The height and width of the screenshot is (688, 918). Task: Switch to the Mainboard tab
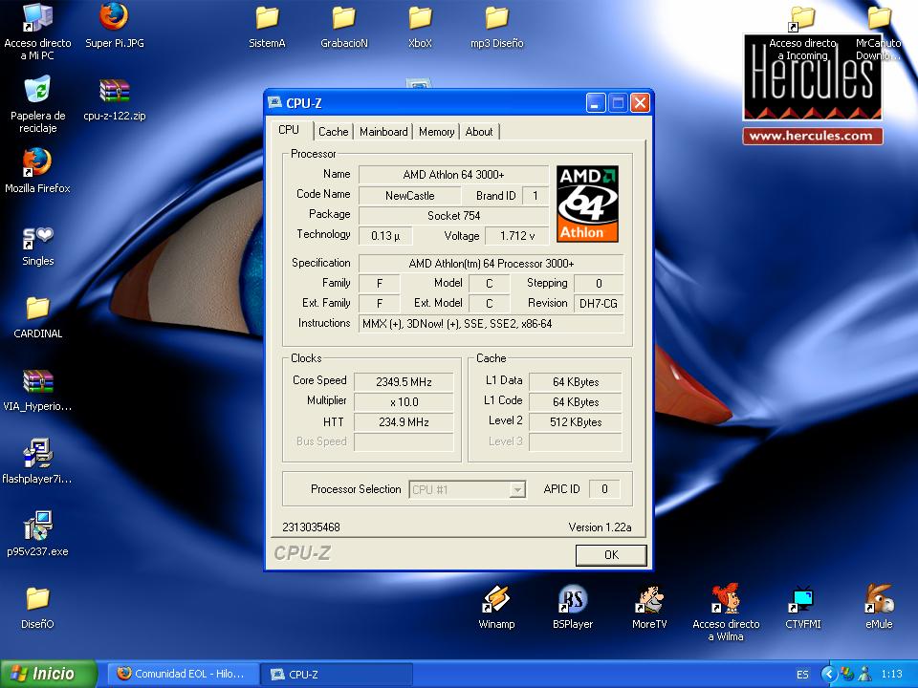pyautogui.click(x=383, y=132)
